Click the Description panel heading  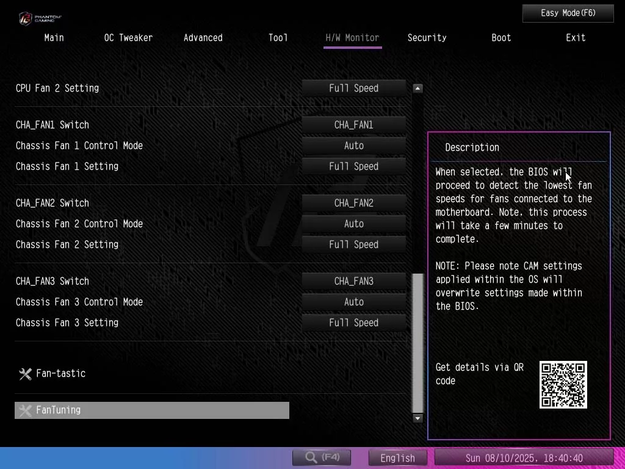[472, 148]
